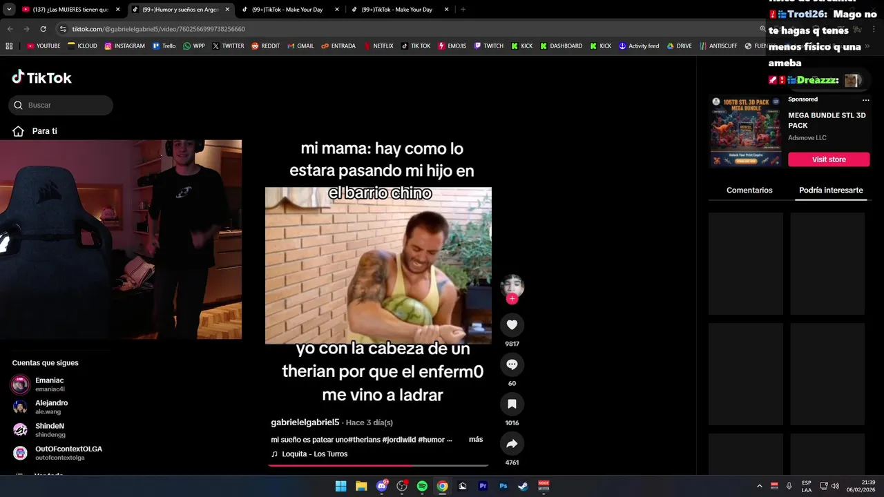Switch to the Comentarios tab
Image resolution: width=884 pixels, height=497 pixels.
pos(749,191)
